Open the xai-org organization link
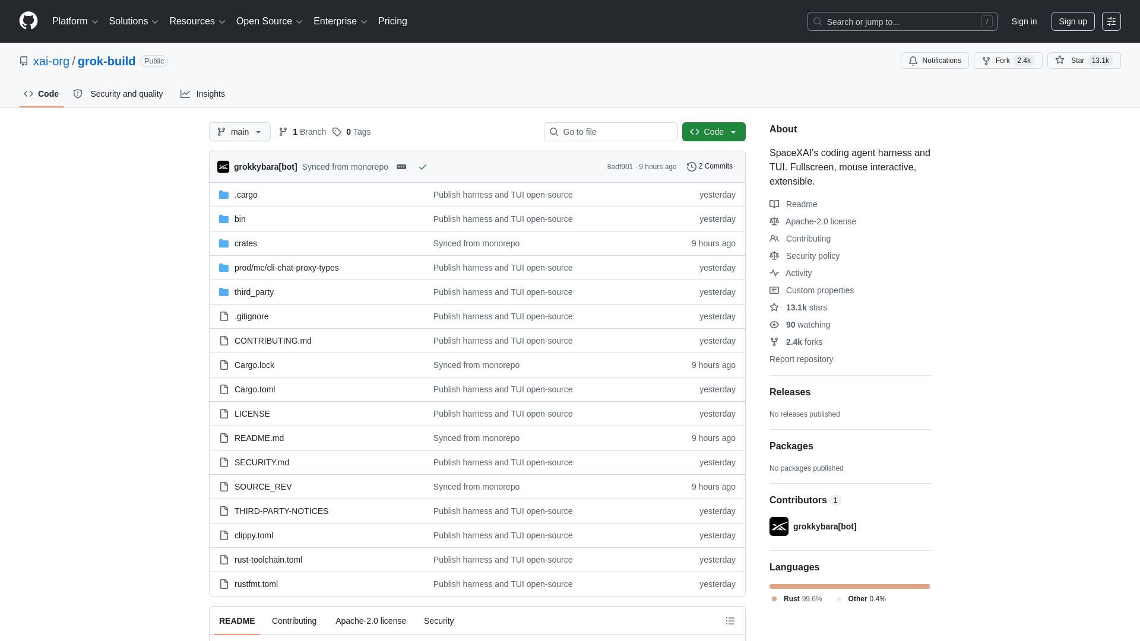Viewport: 1140px width, 641px height. [51, 61]
